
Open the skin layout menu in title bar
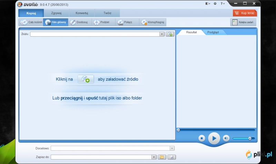pyautogui.click(x=208, y=3)
